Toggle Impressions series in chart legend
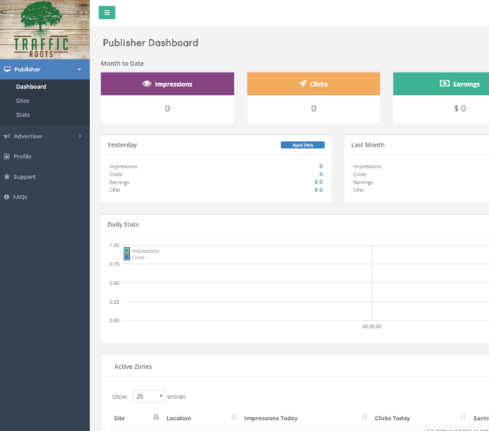 point(127,251)
